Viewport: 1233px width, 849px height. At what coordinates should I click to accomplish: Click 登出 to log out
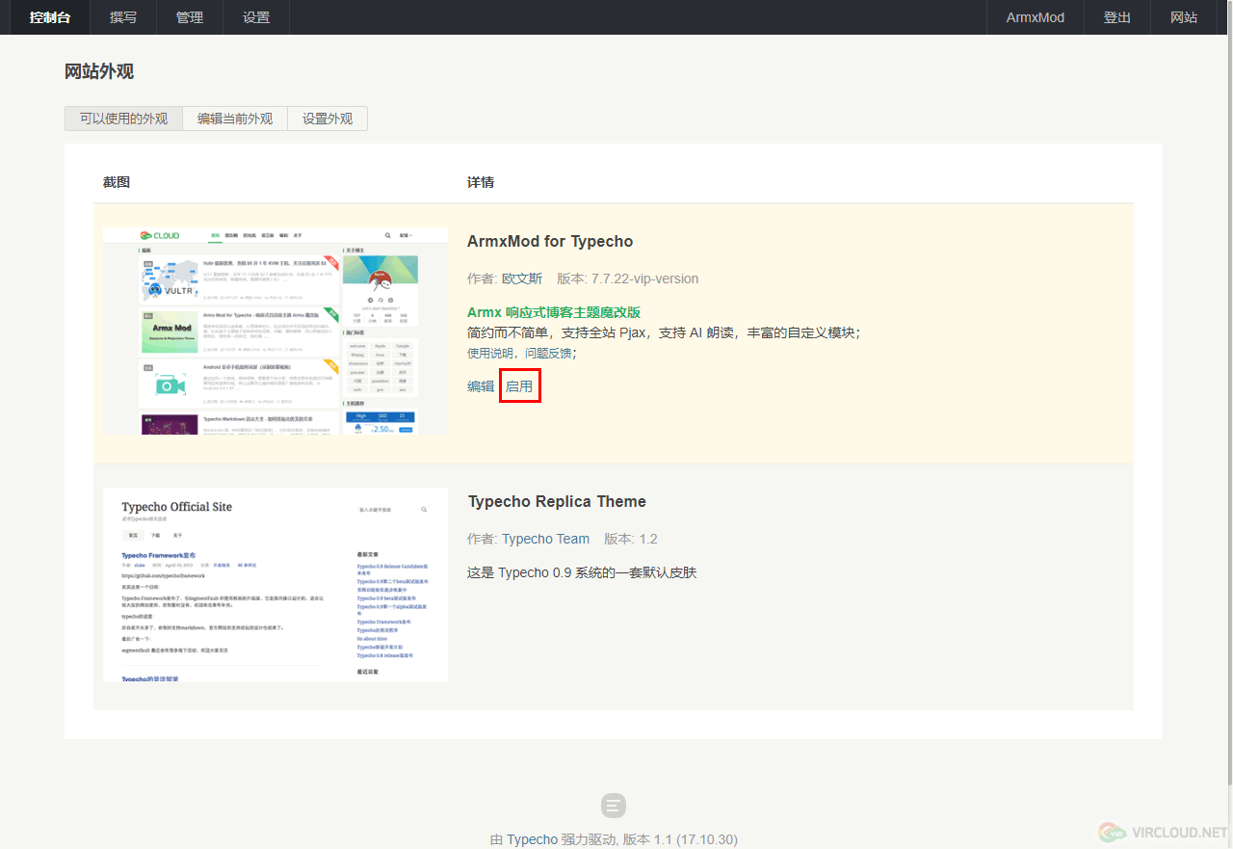(x=1117, y=17)
